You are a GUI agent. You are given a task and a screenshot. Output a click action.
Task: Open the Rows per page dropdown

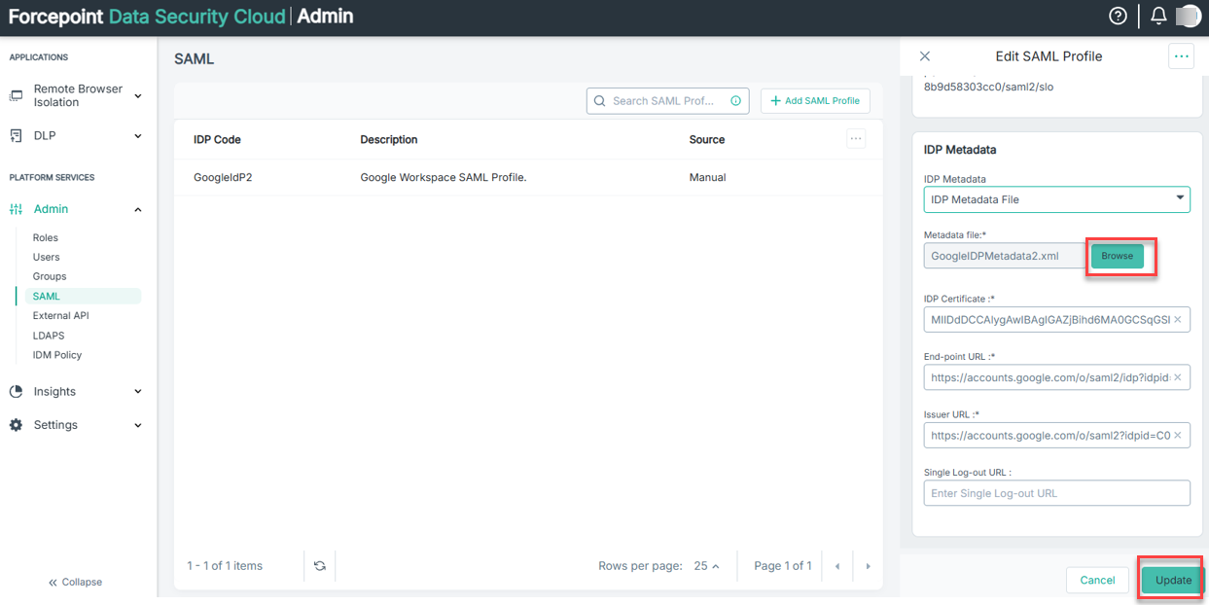coord(707,566)
